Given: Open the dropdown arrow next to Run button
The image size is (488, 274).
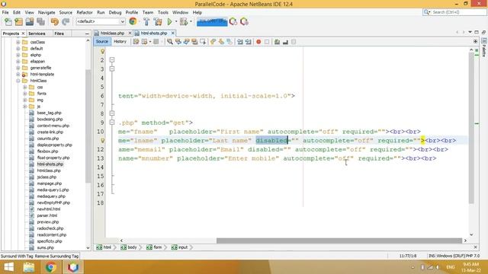Looking at the screenshot, I should [176, 22].
